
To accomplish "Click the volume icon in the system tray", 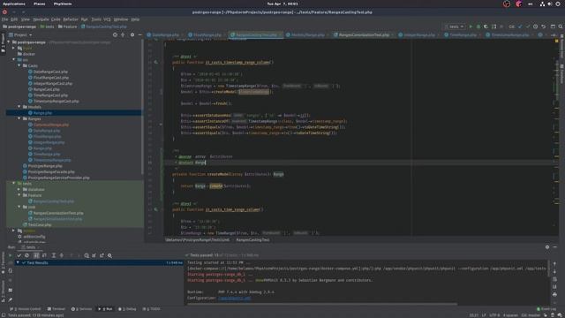I will [550, 4].
